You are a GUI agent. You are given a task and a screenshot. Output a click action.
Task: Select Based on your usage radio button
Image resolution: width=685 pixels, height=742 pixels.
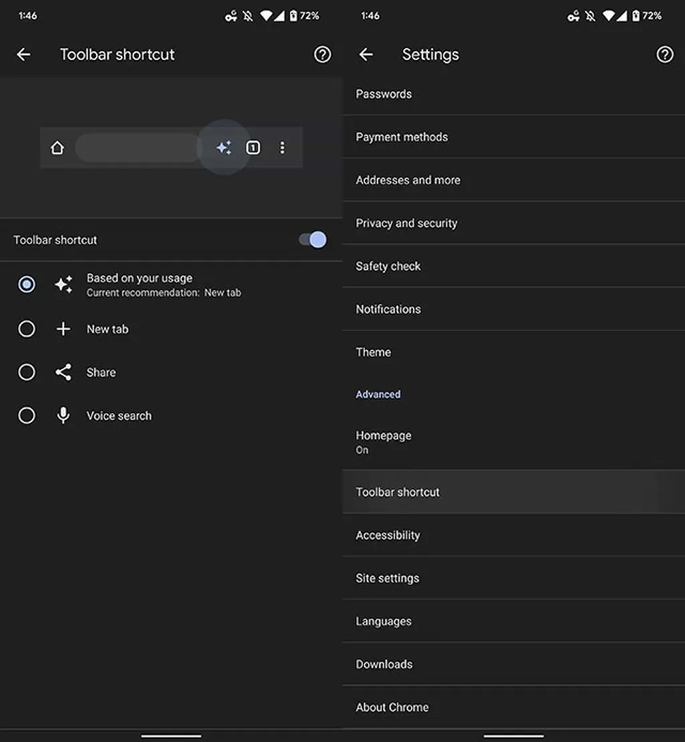click(x=27, y=285)
